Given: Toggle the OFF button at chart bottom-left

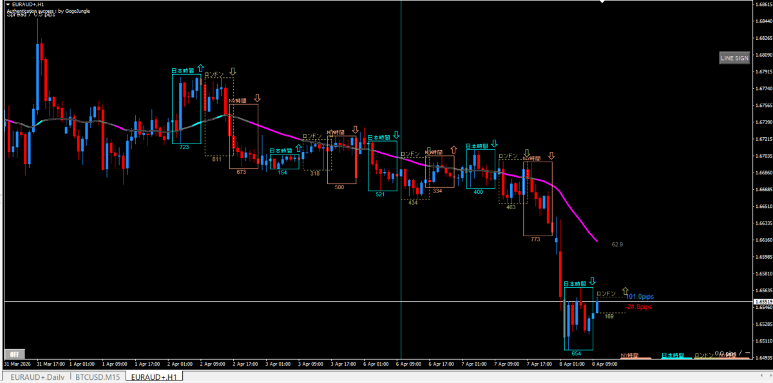Looking at the screenshot, I should (13, 353).
